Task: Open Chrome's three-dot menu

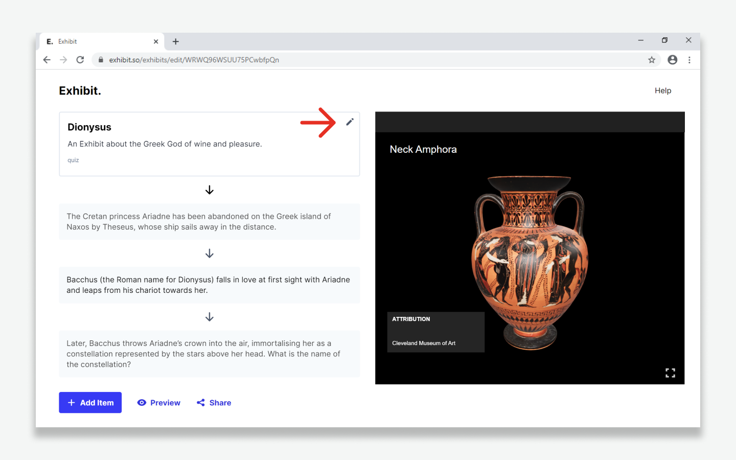Action: [689, 60]
